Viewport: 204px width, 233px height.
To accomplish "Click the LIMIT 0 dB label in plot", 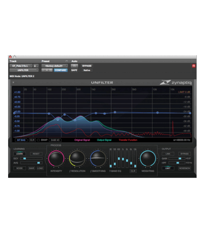I will 184,92.
